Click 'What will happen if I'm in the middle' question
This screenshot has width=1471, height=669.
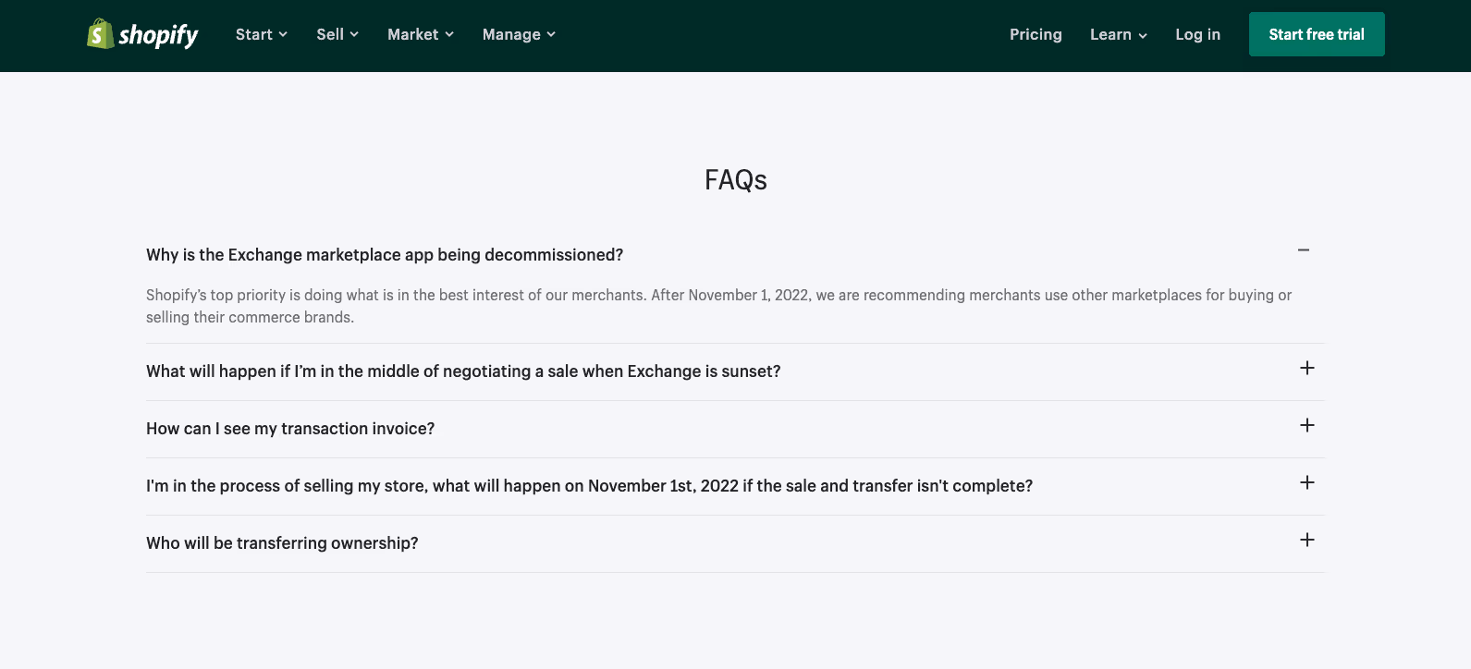[463, 371]
